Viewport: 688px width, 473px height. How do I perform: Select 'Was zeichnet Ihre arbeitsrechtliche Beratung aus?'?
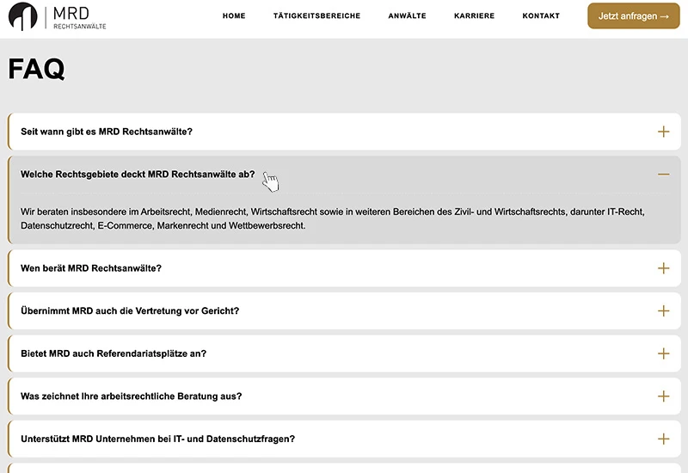(132, 396)
